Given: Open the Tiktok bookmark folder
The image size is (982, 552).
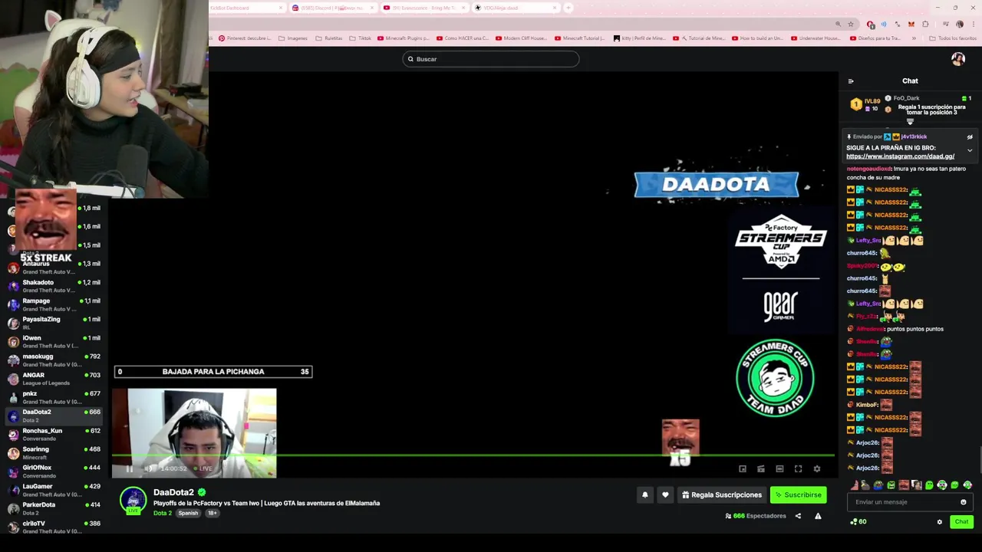Looking at the screenshot, I should click(x=360, y=38).
